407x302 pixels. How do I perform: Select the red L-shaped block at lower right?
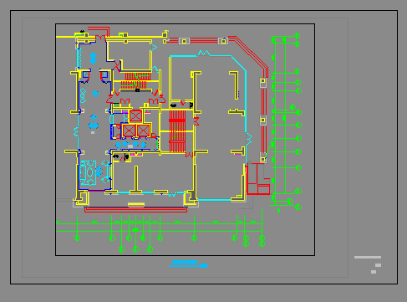point(258,179)
